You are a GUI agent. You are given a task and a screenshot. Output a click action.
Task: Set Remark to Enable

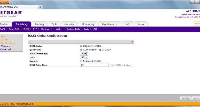click(x=92, y=61)
